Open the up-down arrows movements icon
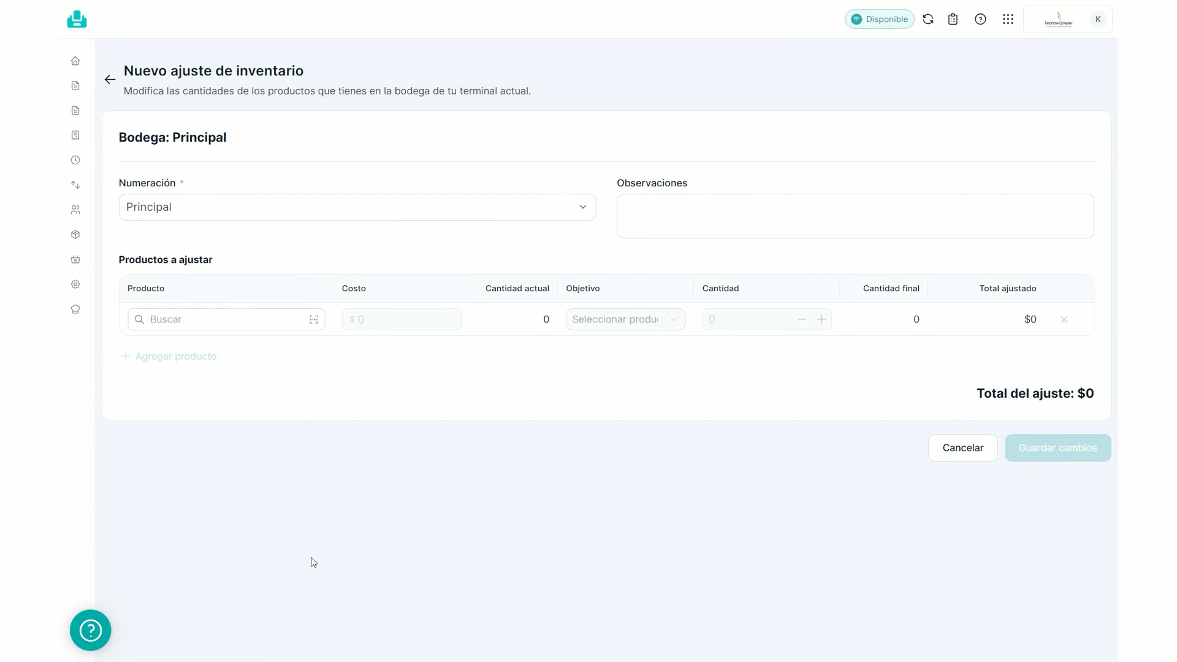The width and height of the screenshot is (1177, 662). 75,185
